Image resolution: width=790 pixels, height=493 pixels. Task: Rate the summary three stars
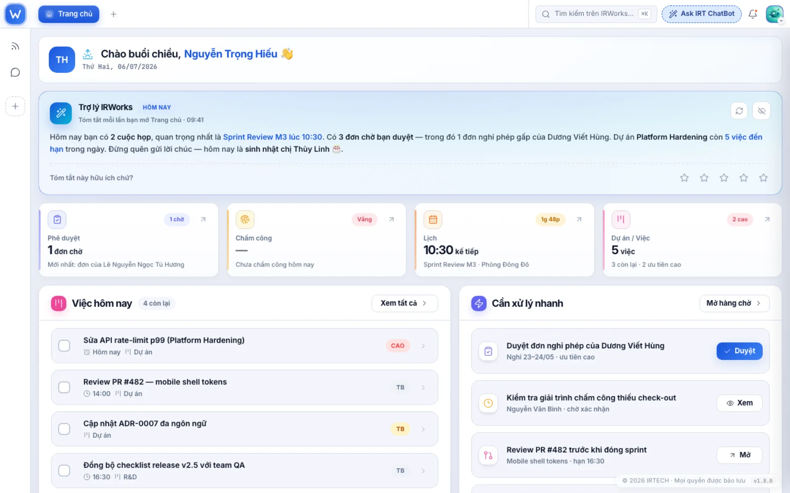pyautogui.click(x=724, y=177)
